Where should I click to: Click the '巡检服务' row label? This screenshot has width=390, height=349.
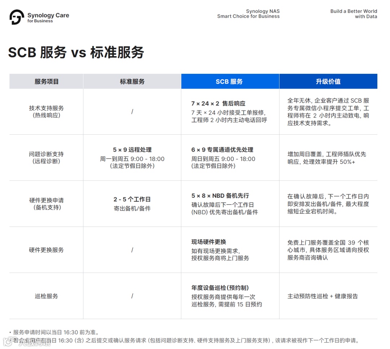pos(46,296)
